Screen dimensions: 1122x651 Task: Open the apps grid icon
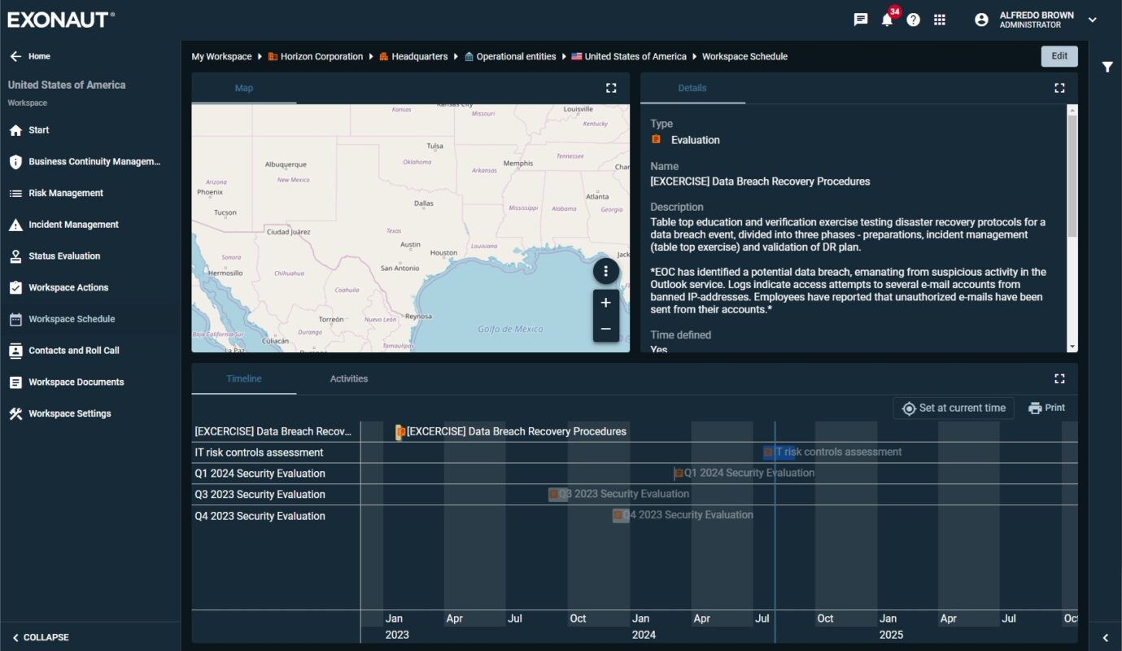click(940, 20)
